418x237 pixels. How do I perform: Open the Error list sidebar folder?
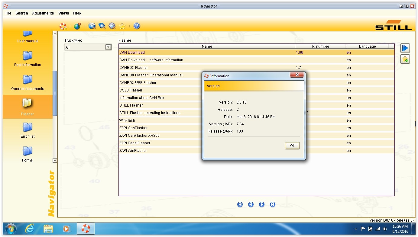tap(28, 130)
